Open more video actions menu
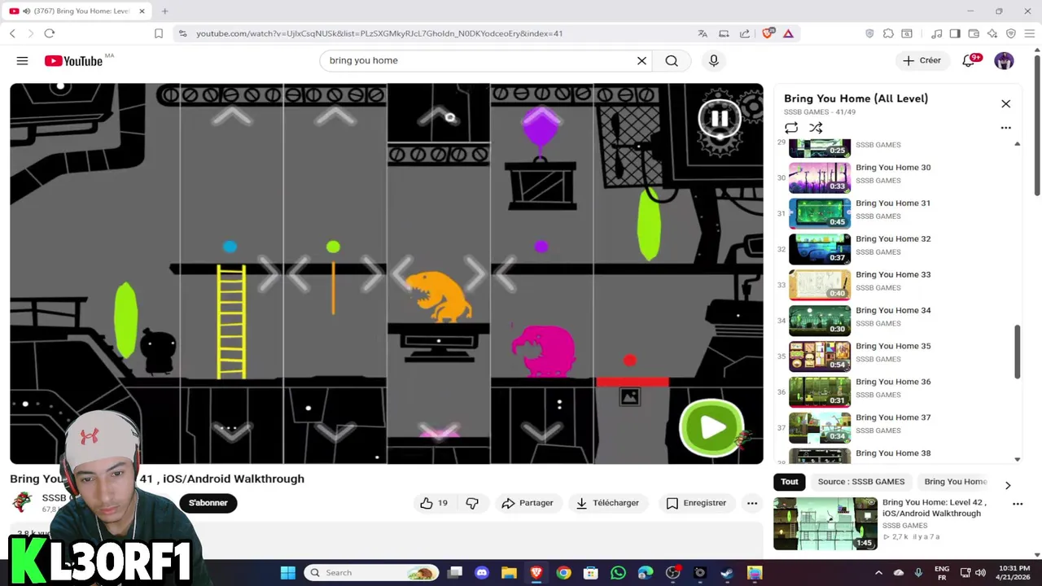 [x=752, y=503]
